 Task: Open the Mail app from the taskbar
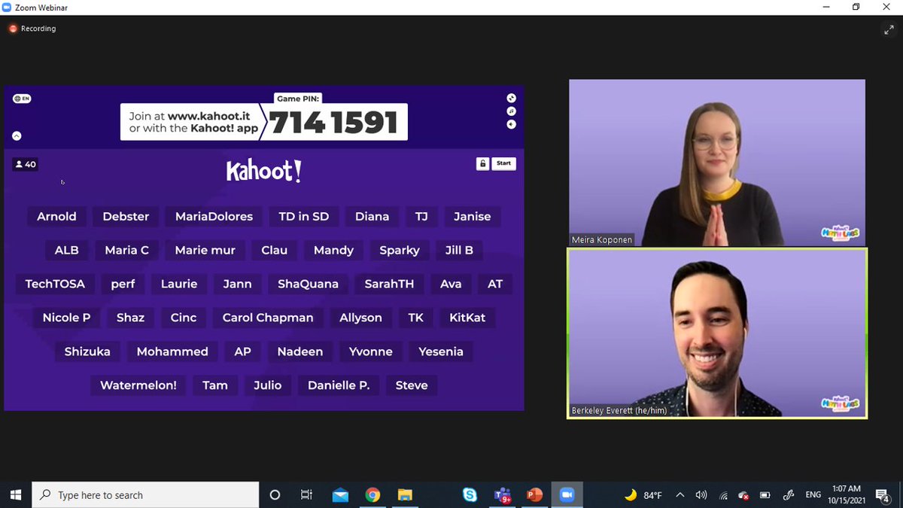click(x=340, y=494)
